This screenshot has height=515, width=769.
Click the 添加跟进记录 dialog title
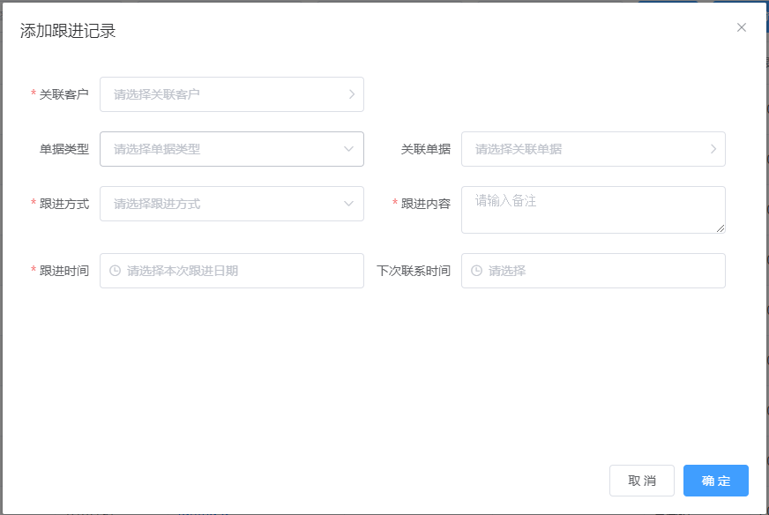68,30
